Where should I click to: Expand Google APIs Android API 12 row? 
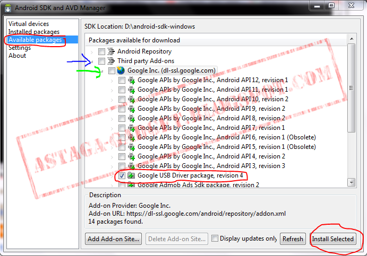click(112, 81)
